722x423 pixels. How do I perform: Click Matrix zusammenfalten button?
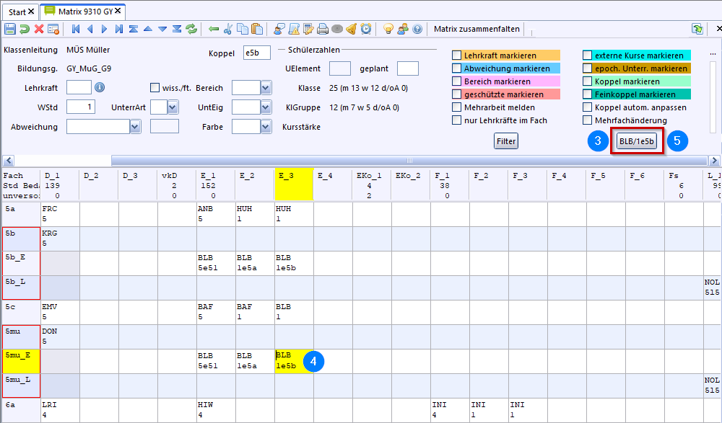(477, 29)
